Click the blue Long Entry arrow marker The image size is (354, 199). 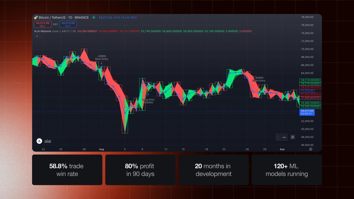coord(148,95)
